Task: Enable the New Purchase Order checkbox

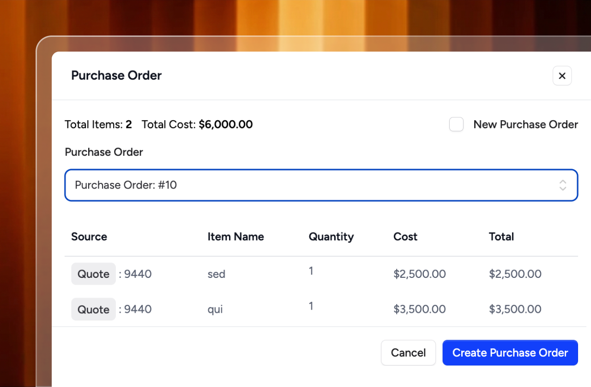Action: [x=456, y=124]
